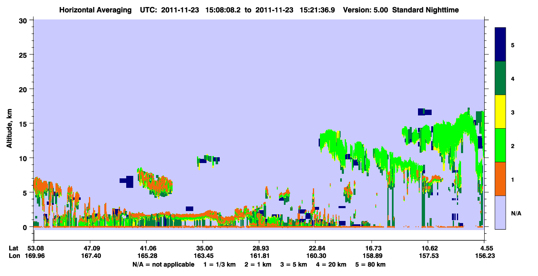The height and width of the screenshot is (276, 538).
Task: Click the "2 = 1 km" legend note
Action: point(258,264)
